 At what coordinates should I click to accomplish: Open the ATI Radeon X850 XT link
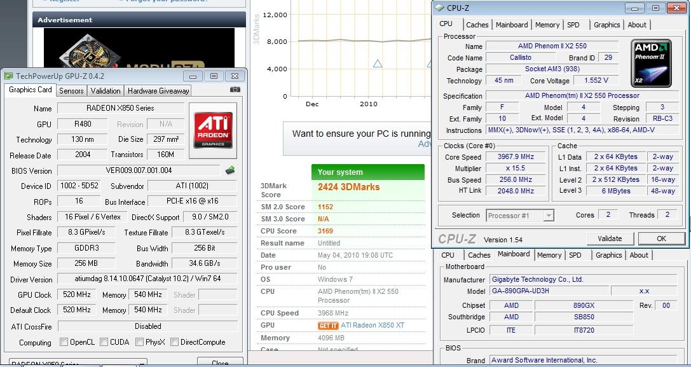point(373,325)
